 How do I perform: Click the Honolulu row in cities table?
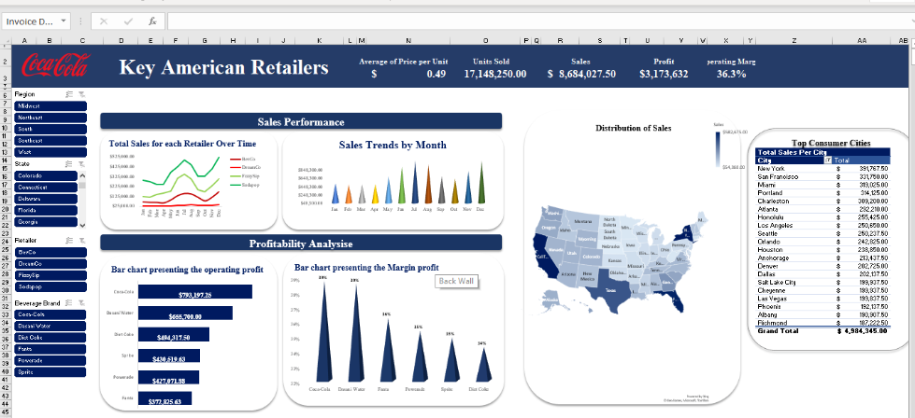(x=822, y=216)
